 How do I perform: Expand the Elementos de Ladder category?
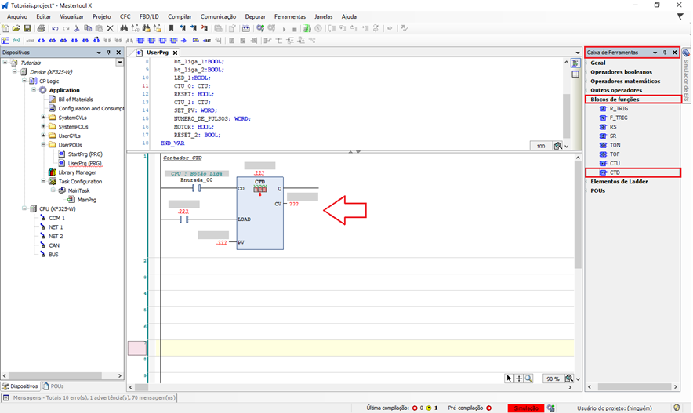click(587, 182)
